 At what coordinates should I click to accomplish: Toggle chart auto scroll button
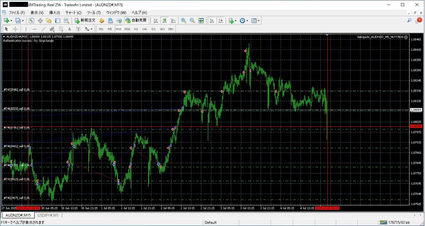(212, 20)
